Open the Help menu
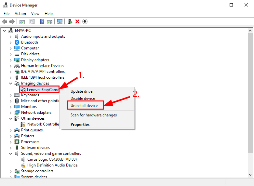The width and height of the screenshot is (254, 186). (x=48, y=14)
